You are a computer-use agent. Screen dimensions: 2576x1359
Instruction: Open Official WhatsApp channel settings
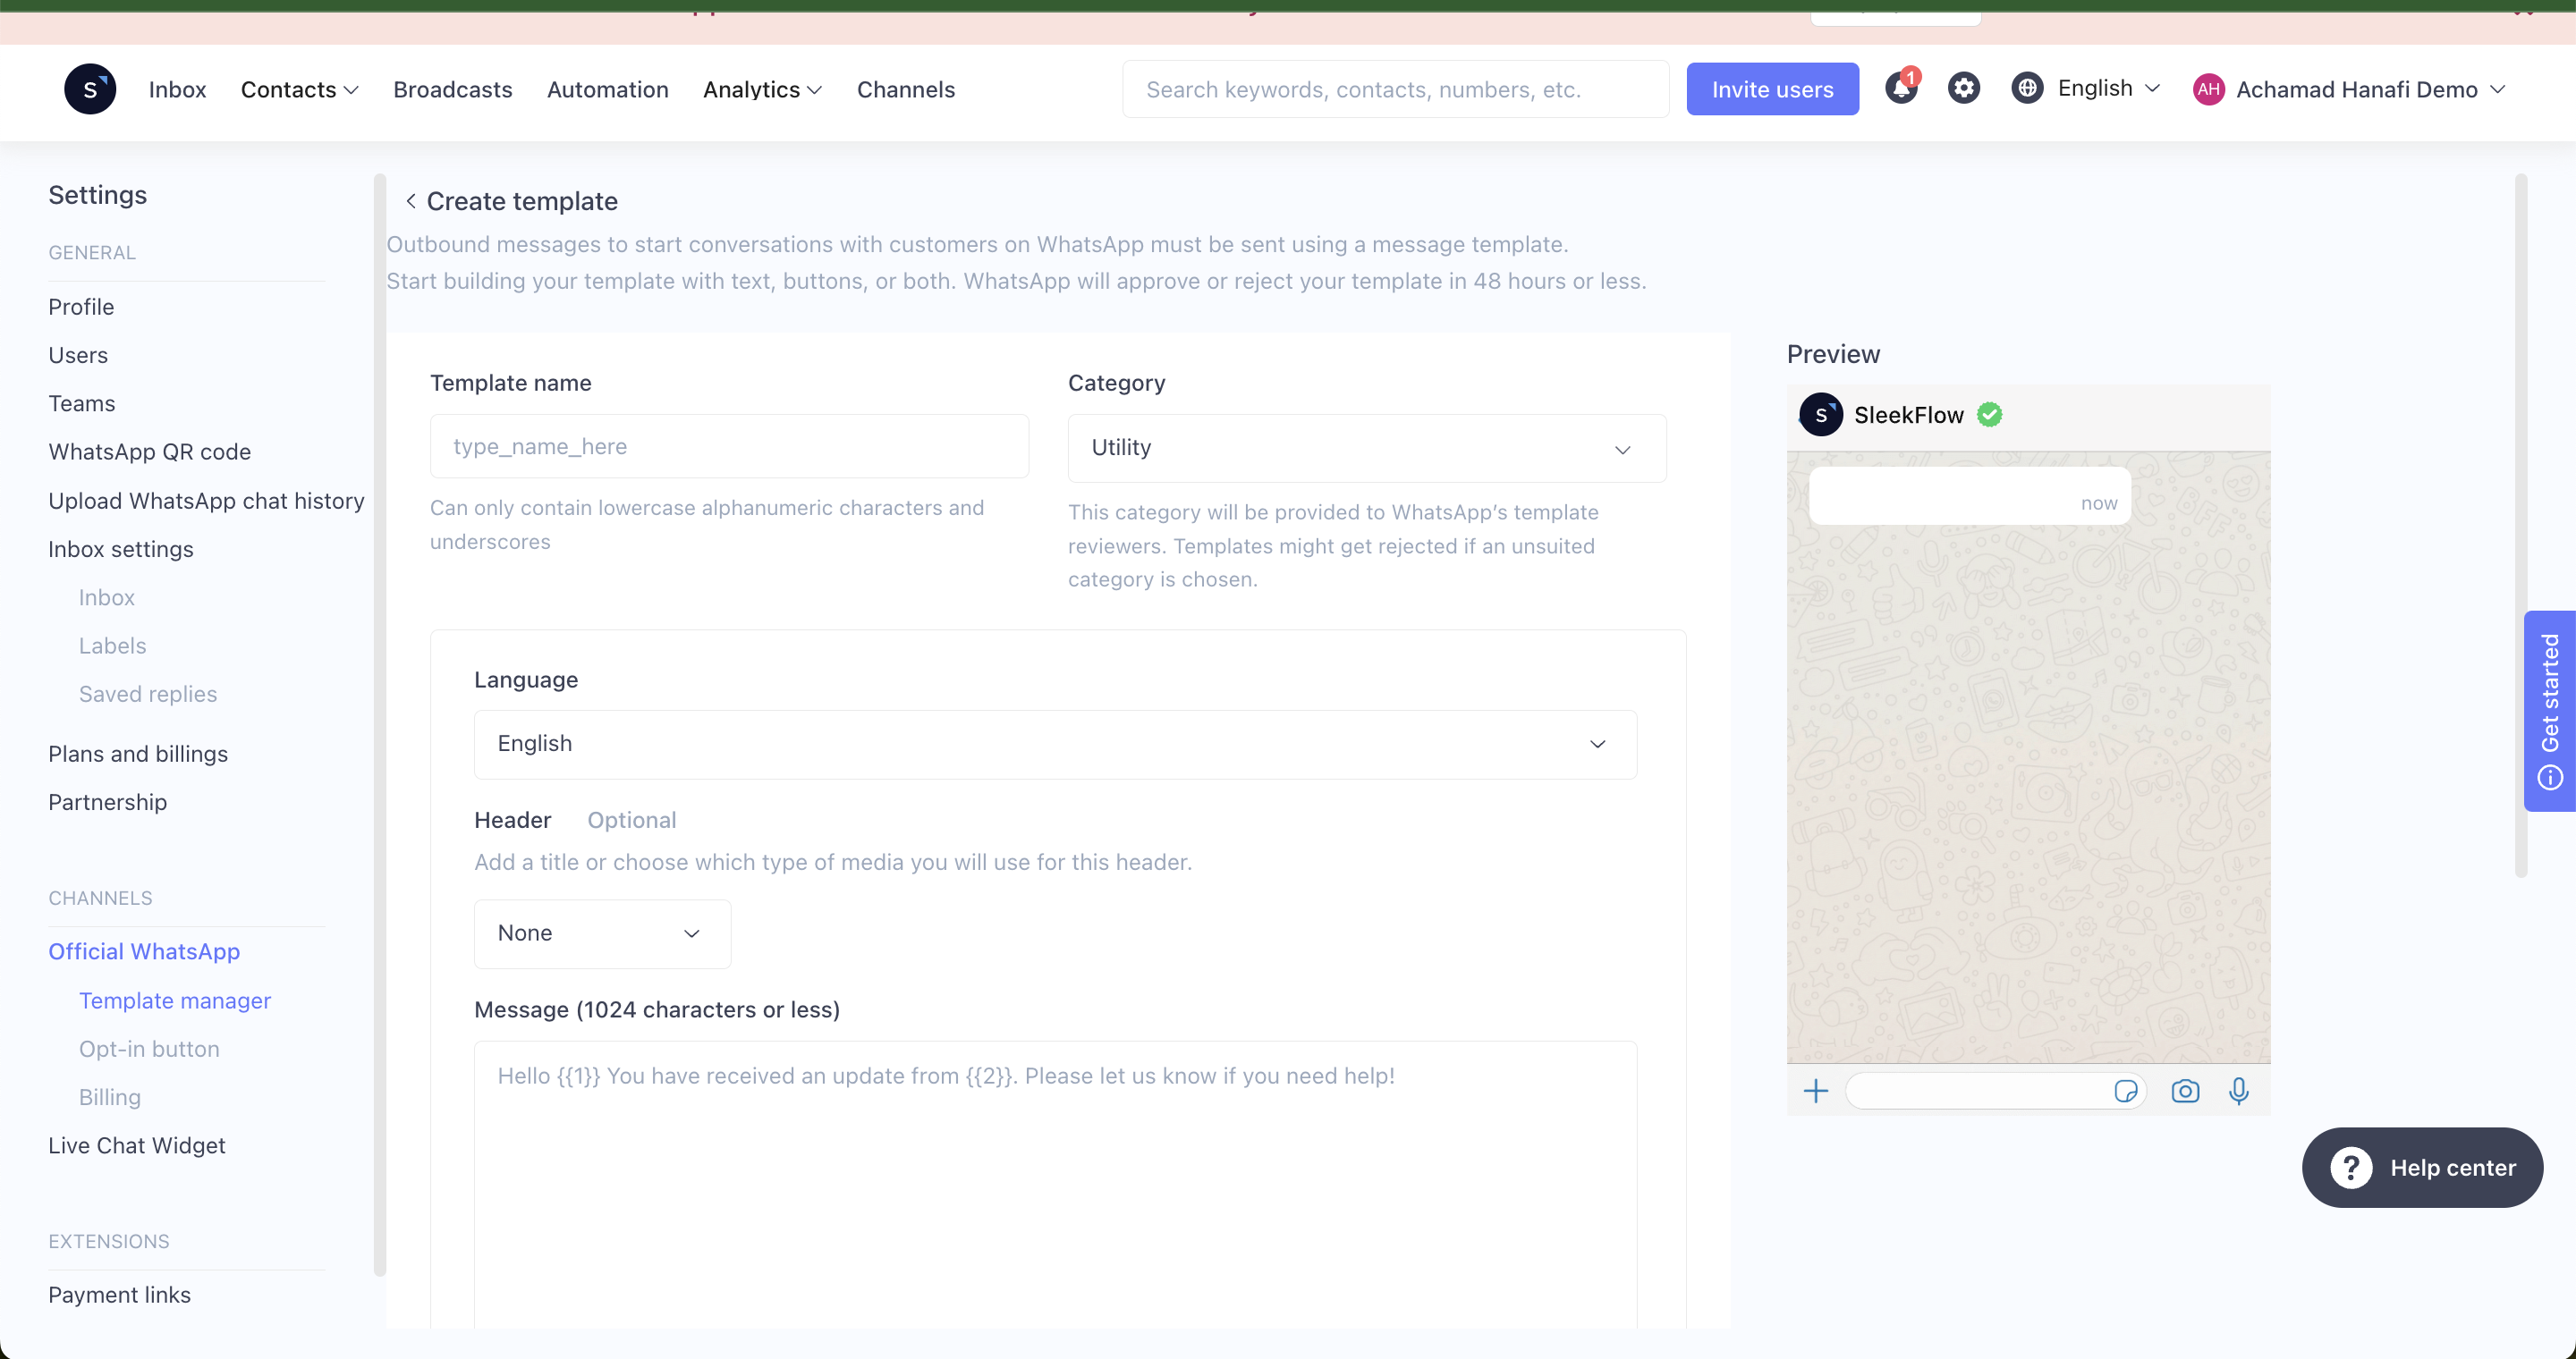pos(144,950)
